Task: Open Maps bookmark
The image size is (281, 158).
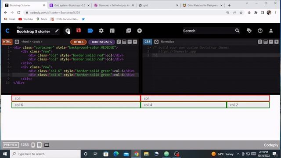Action: click(42, 19)
